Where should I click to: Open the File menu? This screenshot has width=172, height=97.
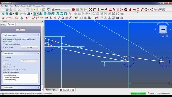coord(2,6)
